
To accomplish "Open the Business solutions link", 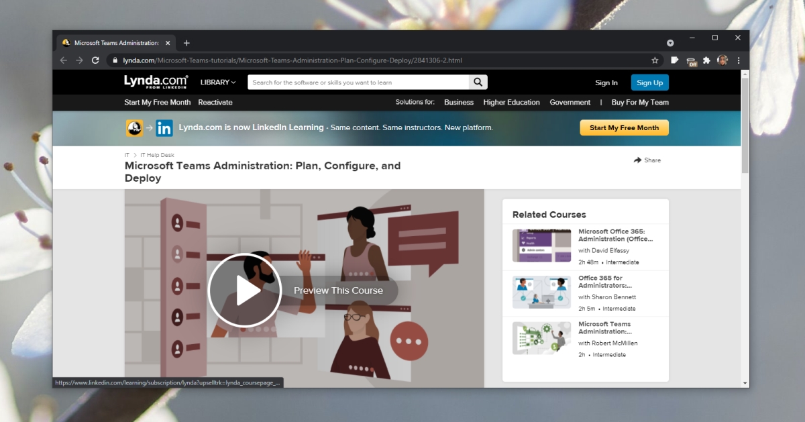I will pos(459,103).
